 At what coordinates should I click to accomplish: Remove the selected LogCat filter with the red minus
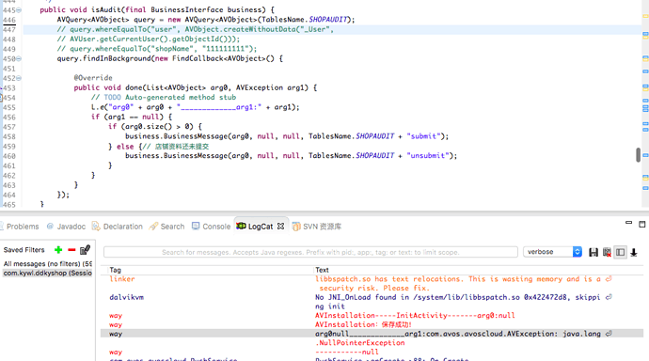pos(71,250)
